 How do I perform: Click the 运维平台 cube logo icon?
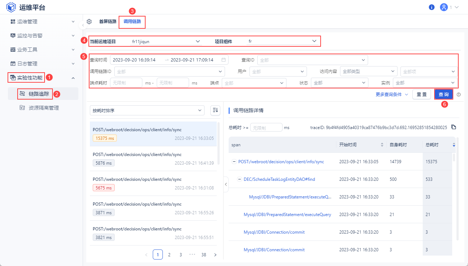pyautogui.click(x=12, y=7)
